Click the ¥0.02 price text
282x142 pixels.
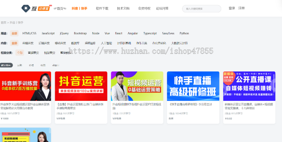tap(229, 118)
